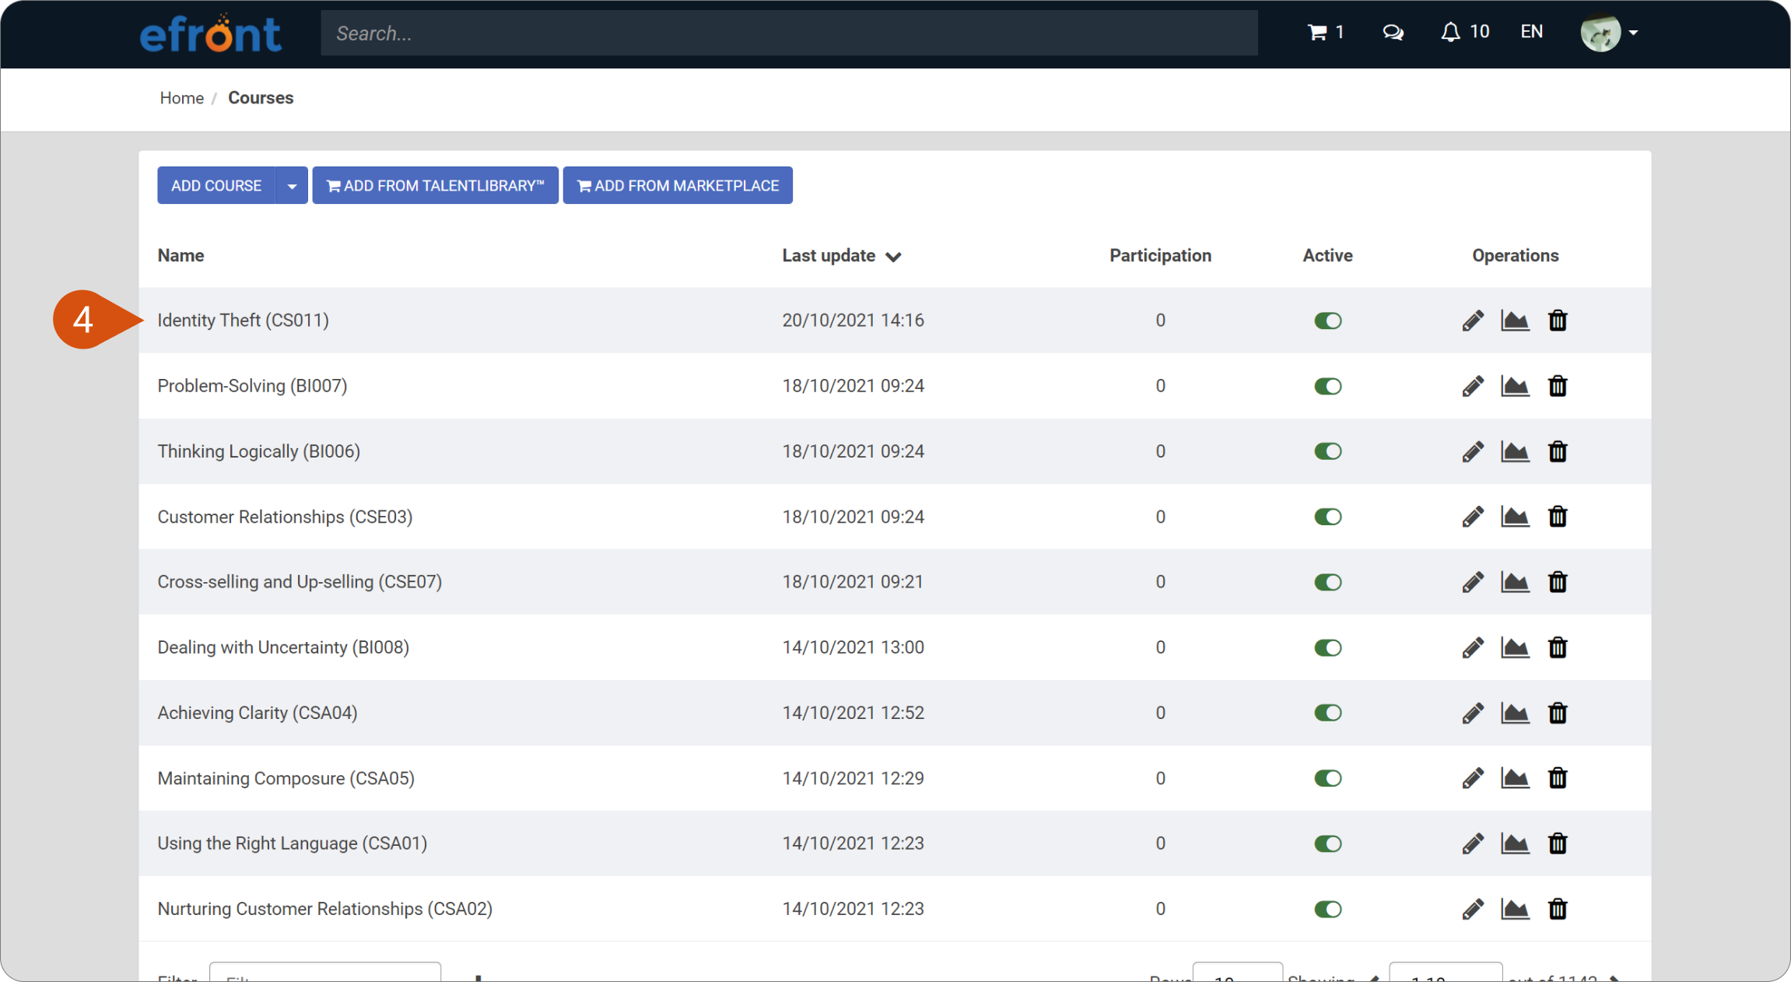Toggle active switch for Maintaining Composure
Viewport: 1791px width, 982px height.
click(1328, 778)
